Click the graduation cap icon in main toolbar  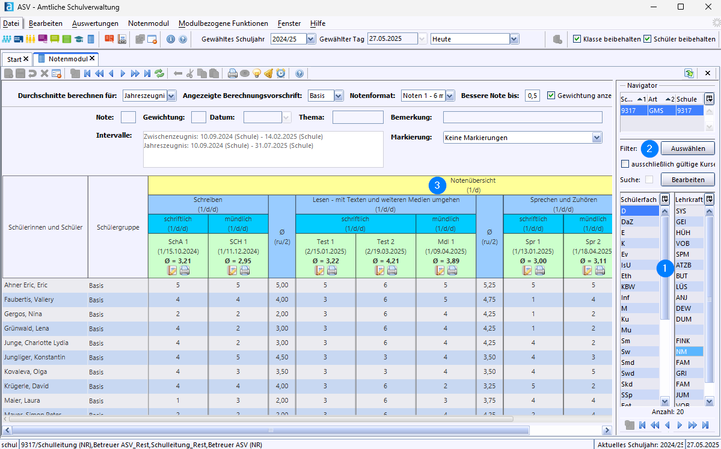point(79,39)
